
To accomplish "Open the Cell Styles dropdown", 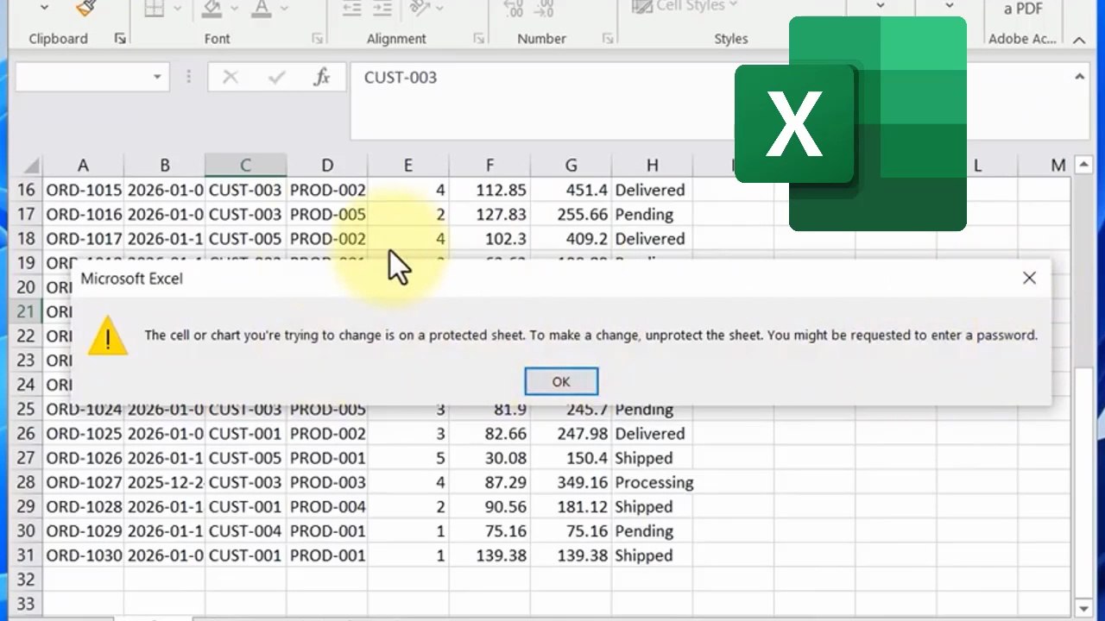I will (685, 6).
